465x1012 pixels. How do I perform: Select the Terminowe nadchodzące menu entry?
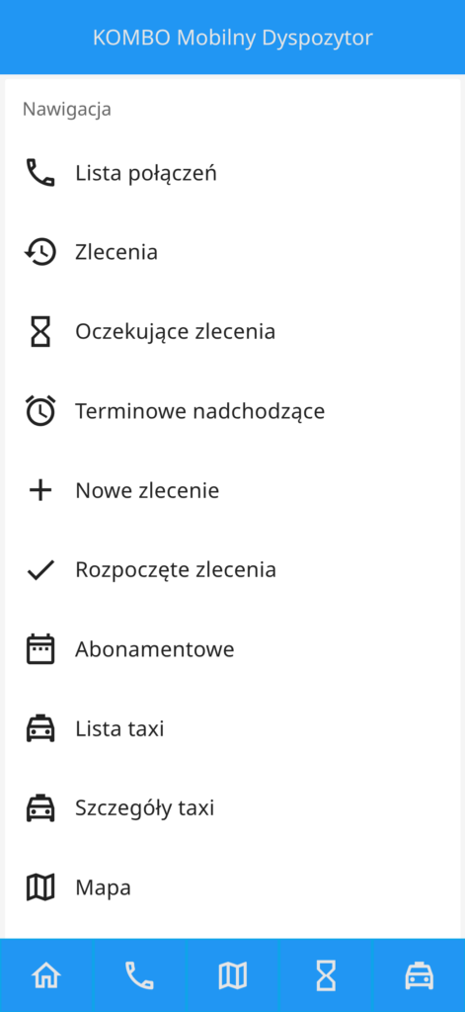(232, 410)
